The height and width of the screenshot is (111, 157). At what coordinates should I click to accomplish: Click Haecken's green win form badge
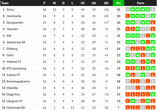tap(138, 29)
